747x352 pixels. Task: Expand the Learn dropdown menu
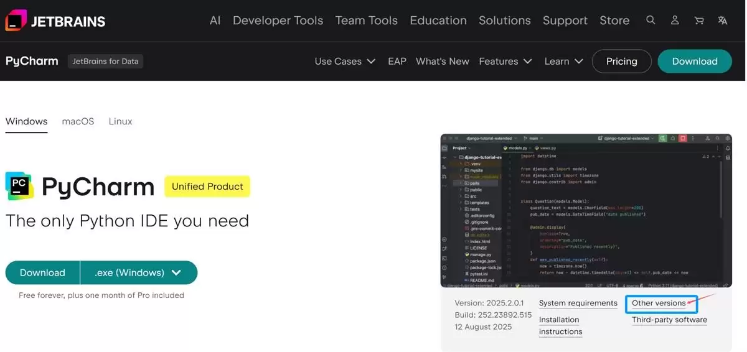pos(563,61)
